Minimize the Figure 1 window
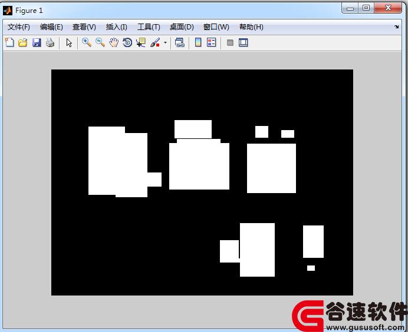The image size is (408, 332). 350,8
